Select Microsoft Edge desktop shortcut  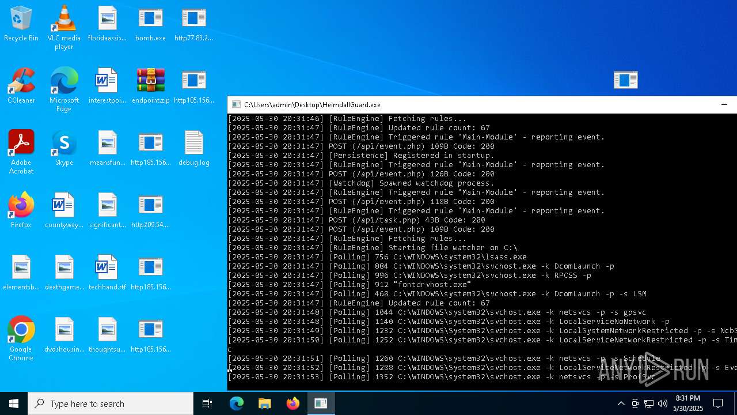[x=64, y=89]
